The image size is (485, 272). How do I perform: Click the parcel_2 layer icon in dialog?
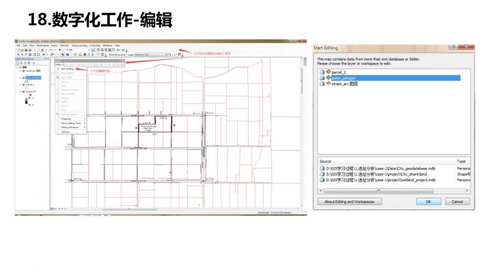pyautogui.click(x=329, y=72)
